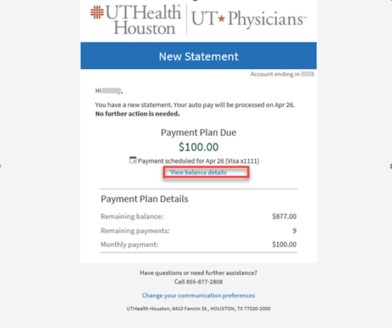
Task: Open Change your communication preferences link
Action: 198,296
